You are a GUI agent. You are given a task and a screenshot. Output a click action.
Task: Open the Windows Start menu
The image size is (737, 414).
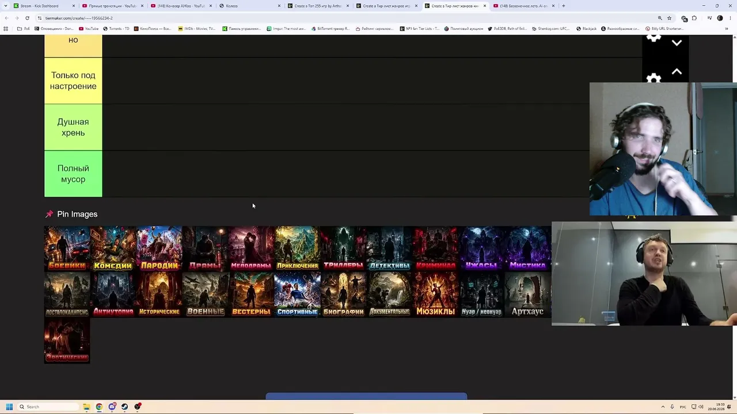pos(9,407)
